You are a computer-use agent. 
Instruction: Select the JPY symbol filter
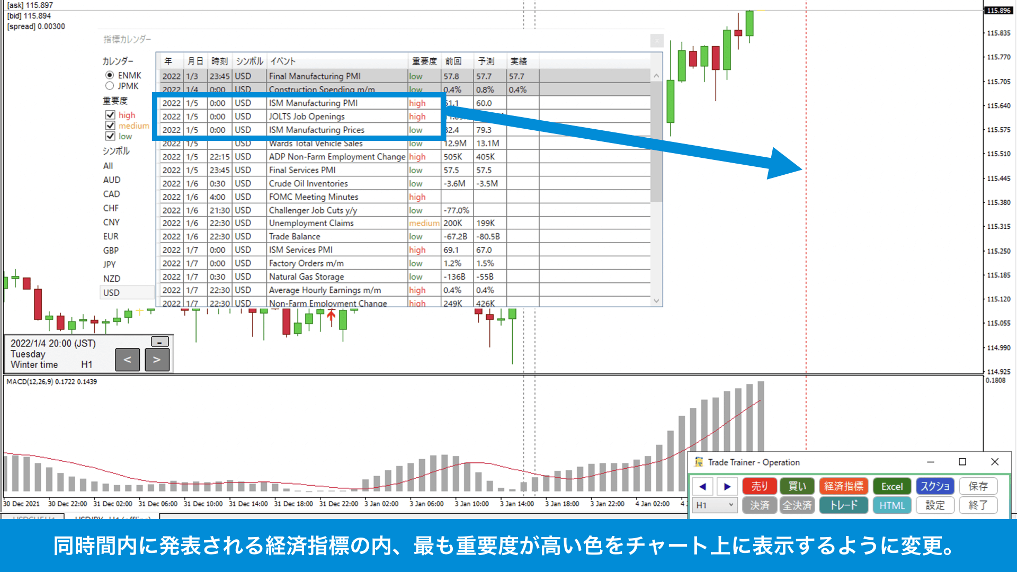click(x=110, y=264)
